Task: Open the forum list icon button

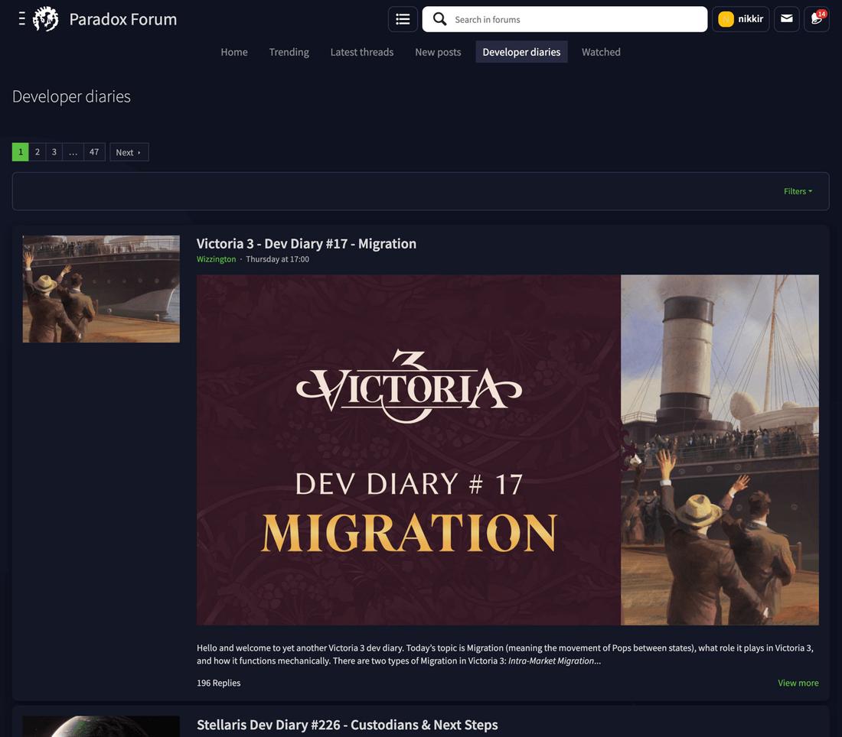Action: tap(403, 19)
